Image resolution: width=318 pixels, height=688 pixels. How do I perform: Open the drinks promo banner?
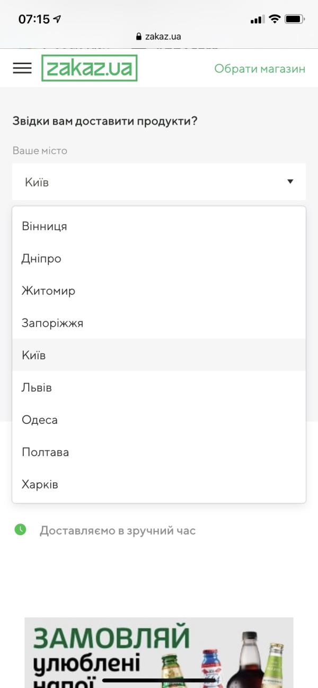(158, 652)
